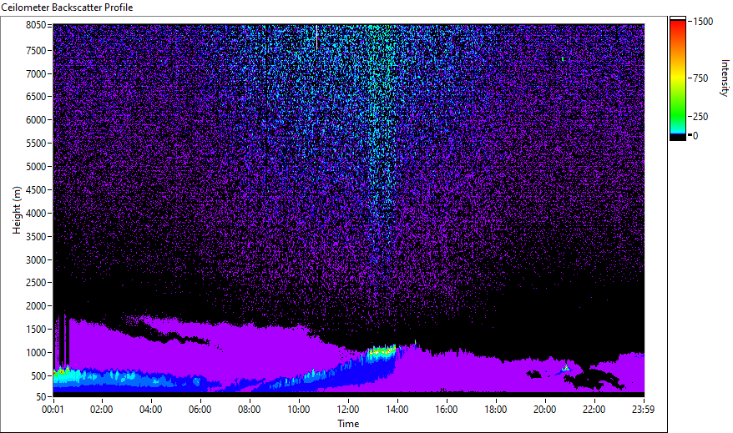Image resolution: width=733 pixels, height=433 pixels.
Task: Click the 1000 height axis value
Action: click(x=36, y=353)
